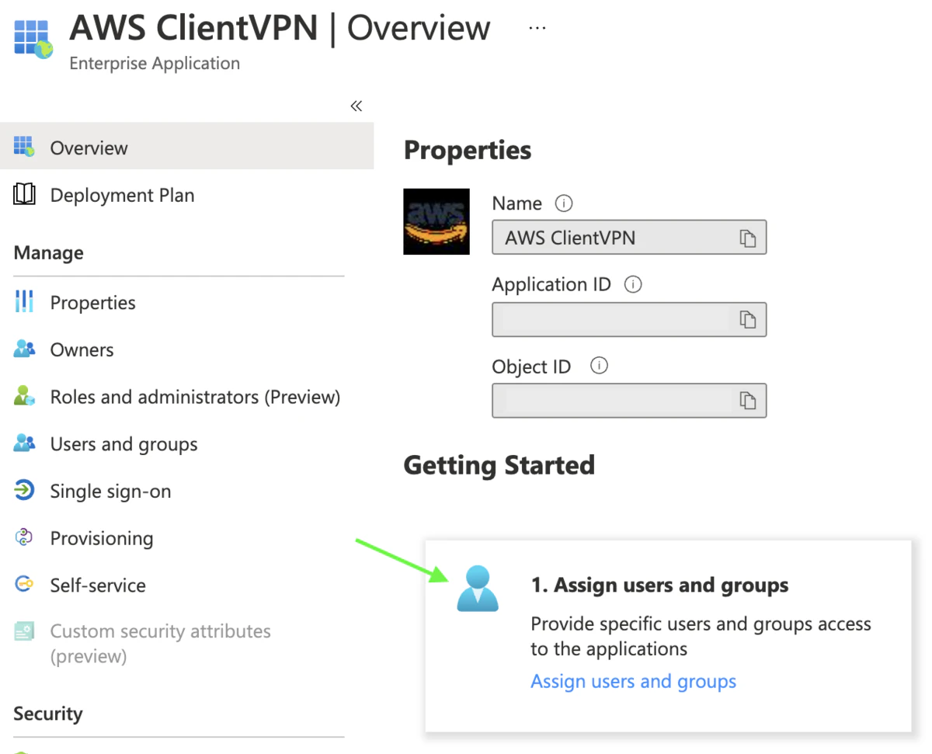Image resolution: width=932 pixels, height=754 pixels.
Task: Copy the Object ID value
Action: point(747,401)
